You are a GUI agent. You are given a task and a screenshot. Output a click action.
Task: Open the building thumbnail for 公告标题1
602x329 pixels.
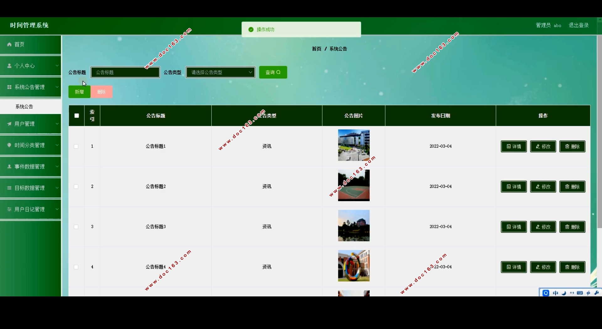pyautogui.click(x=354, y=145)
